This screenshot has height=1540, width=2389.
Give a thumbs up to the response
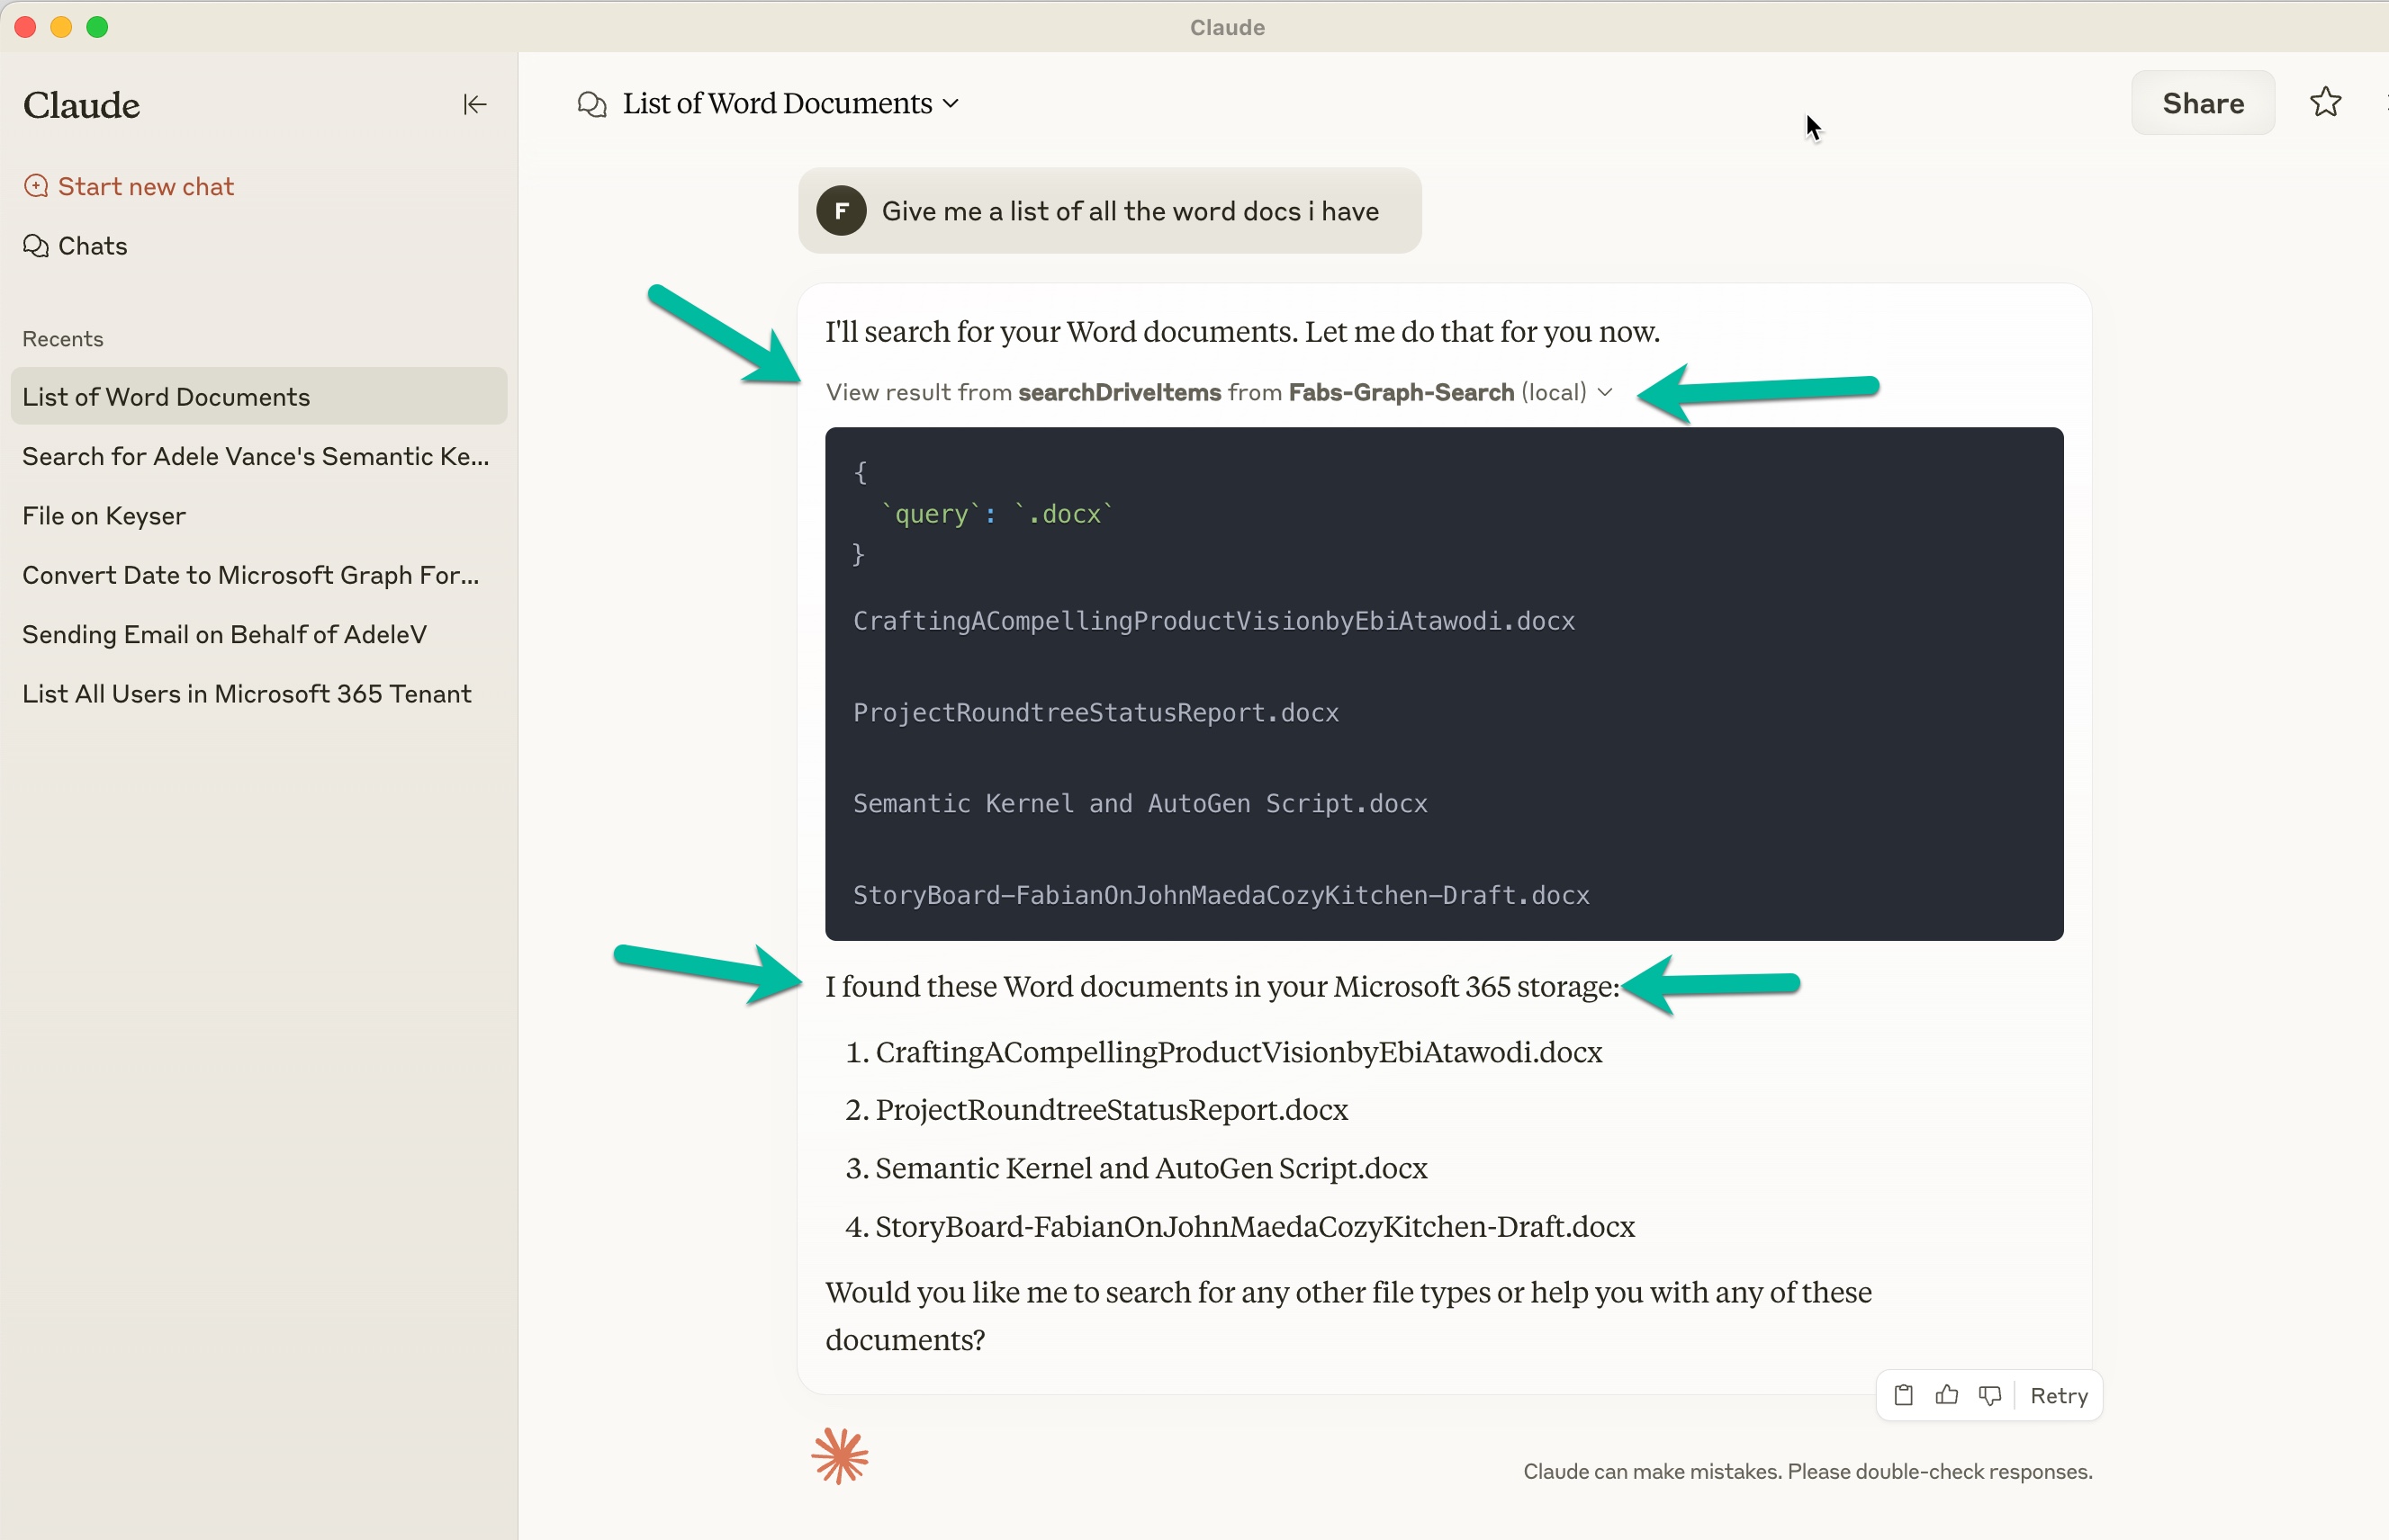(x=1946, y=1394)
